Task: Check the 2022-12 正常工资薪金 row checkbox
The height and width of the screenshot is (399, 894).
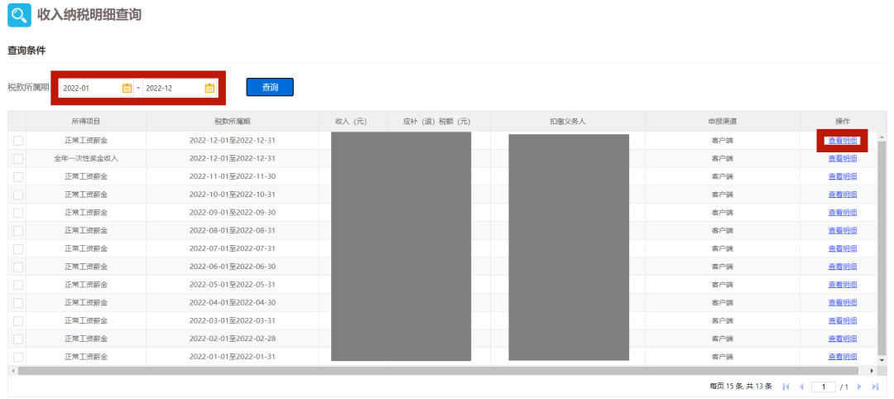Action: pyautogui.click(x=17, y=141)
